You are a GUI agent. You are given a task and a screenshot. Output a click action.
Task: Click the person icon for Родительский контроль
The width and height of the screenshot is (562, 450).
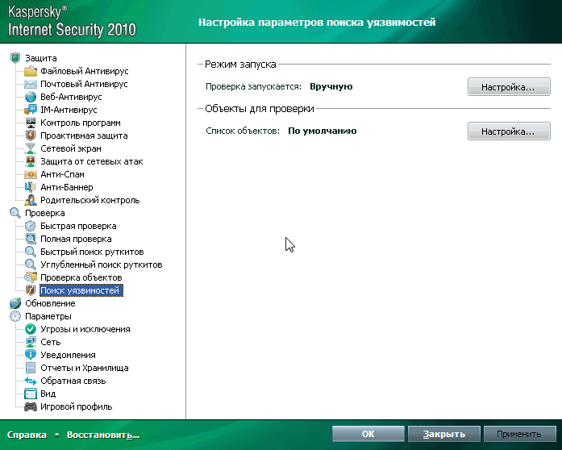(31, 200)
